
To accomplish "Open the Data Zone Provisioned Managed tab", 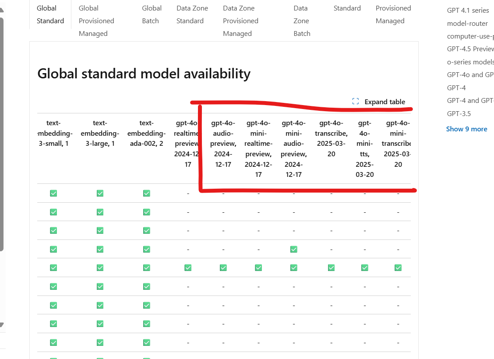I will (241, 21).
